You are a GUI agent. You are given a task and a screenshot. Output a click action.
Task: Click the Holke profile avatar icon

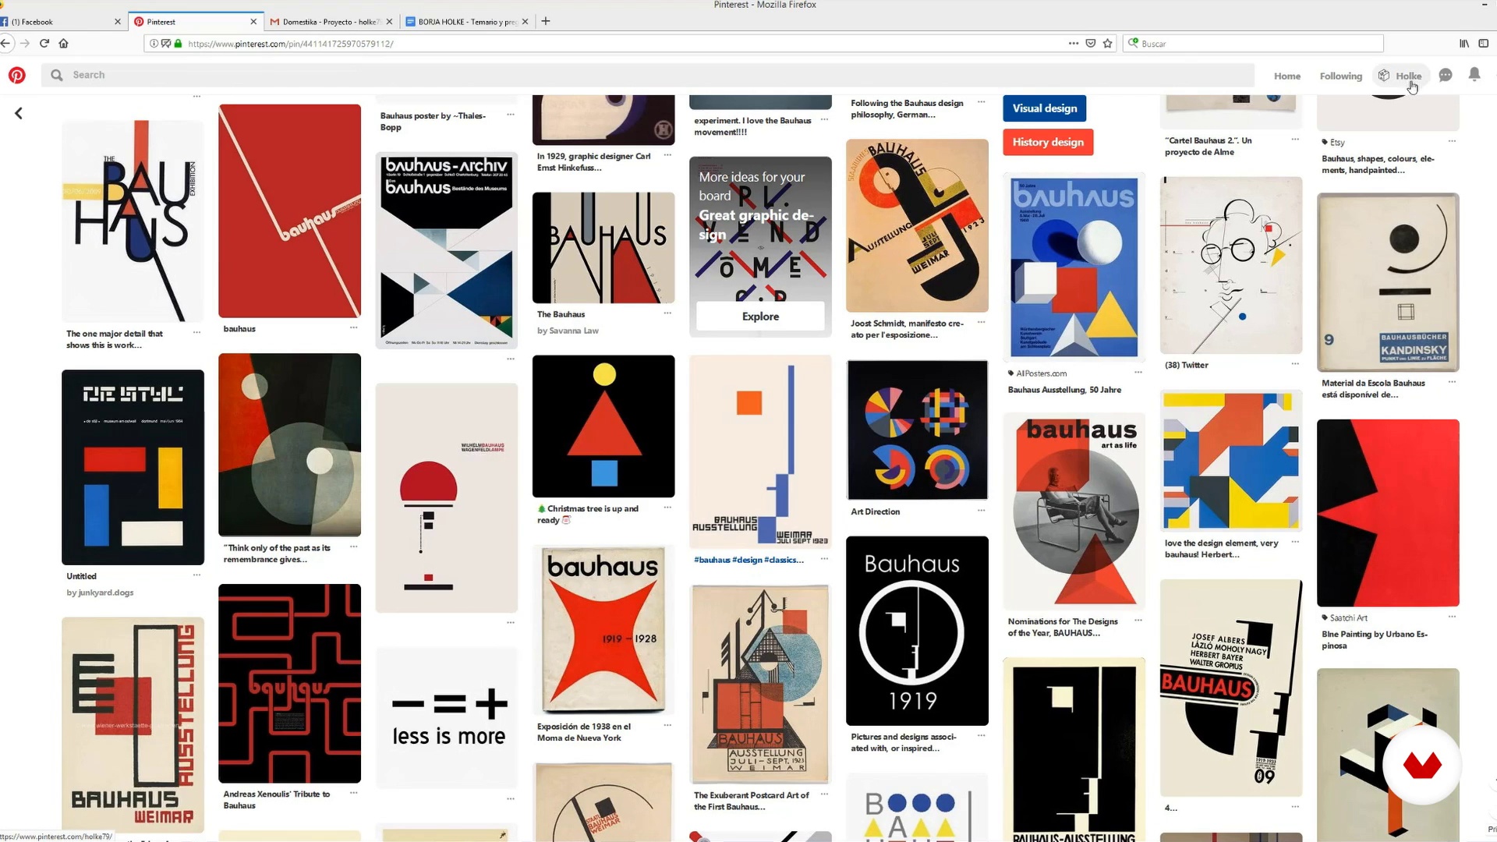(x=1384, y=76)
